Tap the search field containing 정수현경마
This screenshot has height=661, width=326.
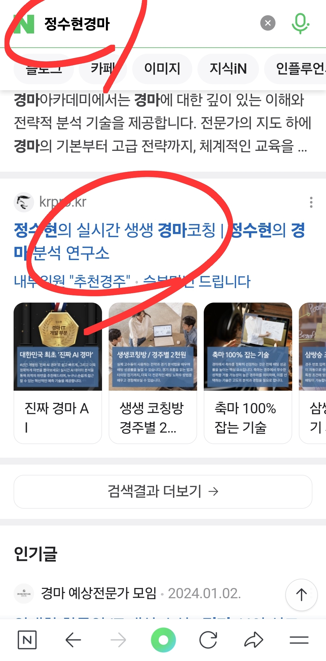[x=148, y=24]
